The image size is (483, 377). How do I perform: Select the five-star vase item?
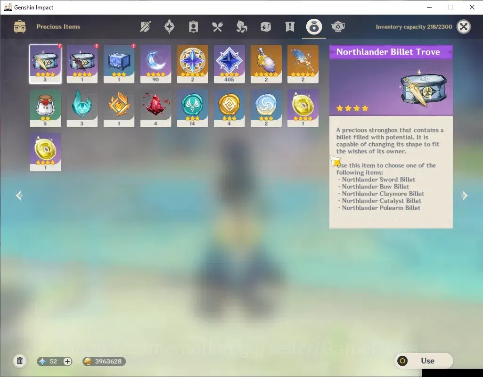point(266,64)
